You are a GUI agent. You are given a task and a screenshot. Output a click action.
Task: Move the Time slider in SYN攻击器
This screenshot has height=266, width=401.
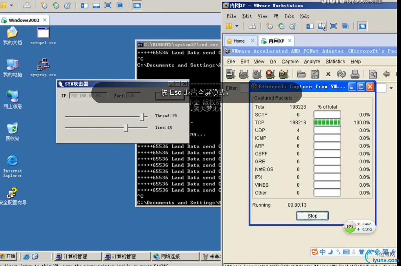click(x=125, y=128)
